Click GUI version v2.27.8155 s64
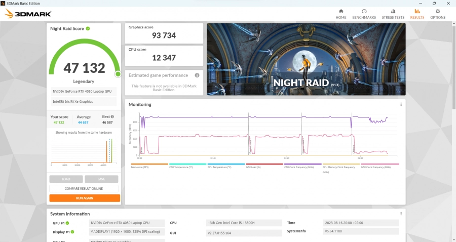 tap(244, 233)
